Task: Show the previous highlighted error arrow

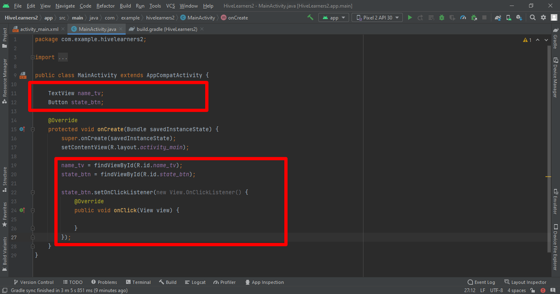Action: (x=538, y=40)
